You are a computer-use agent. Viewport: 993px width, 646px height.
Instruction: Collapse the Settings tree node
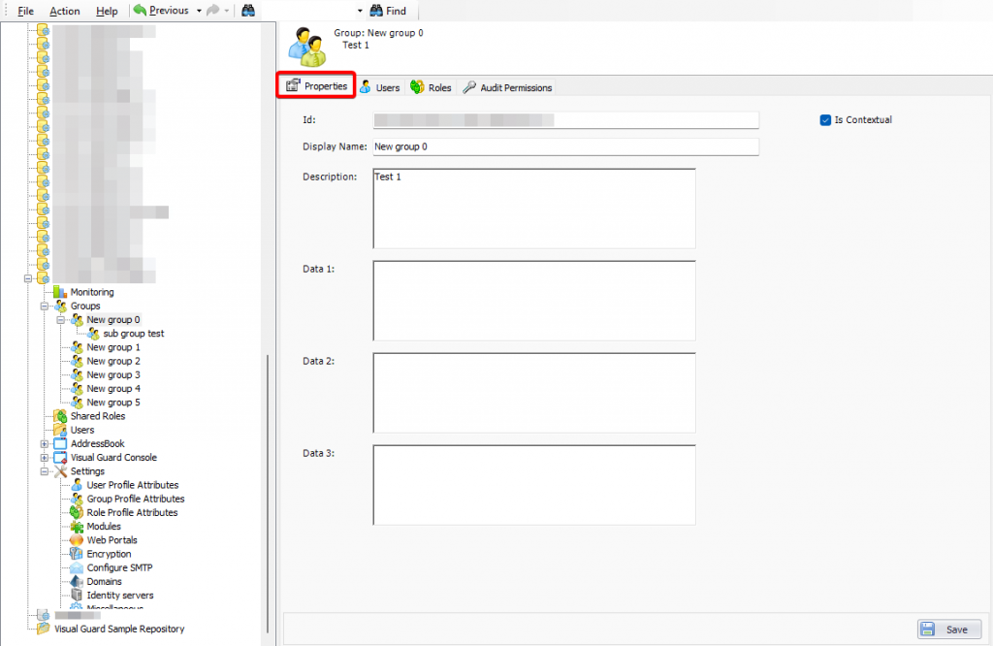pos(45,471)
